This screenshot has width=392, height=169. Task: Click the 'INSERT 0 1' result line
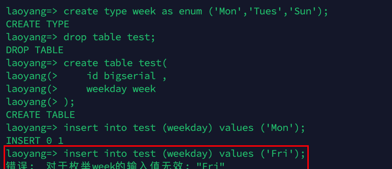(x=35, y=141)
